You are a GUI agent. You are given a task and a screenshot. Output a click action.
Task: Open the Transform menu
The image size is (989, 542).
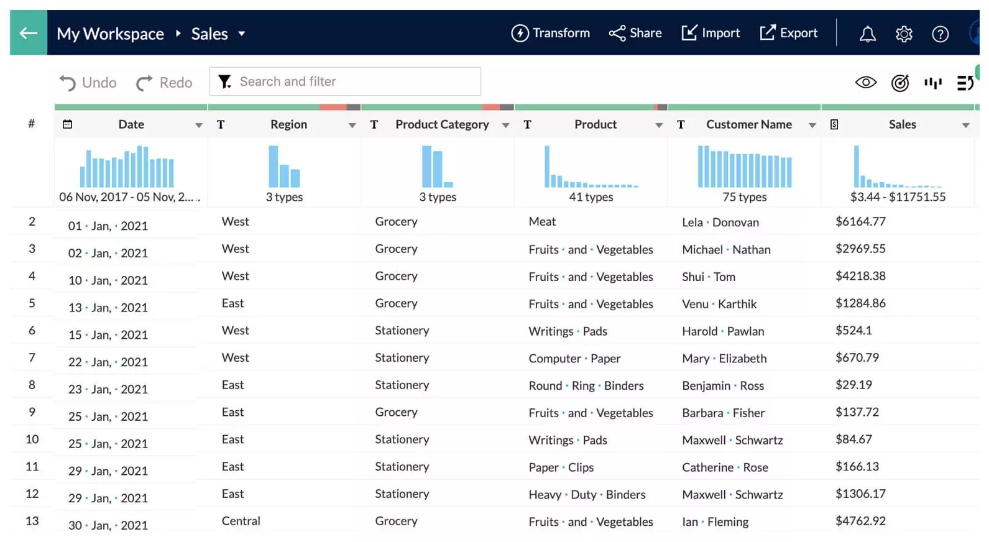pyautogui.click(x=550, y=33)
